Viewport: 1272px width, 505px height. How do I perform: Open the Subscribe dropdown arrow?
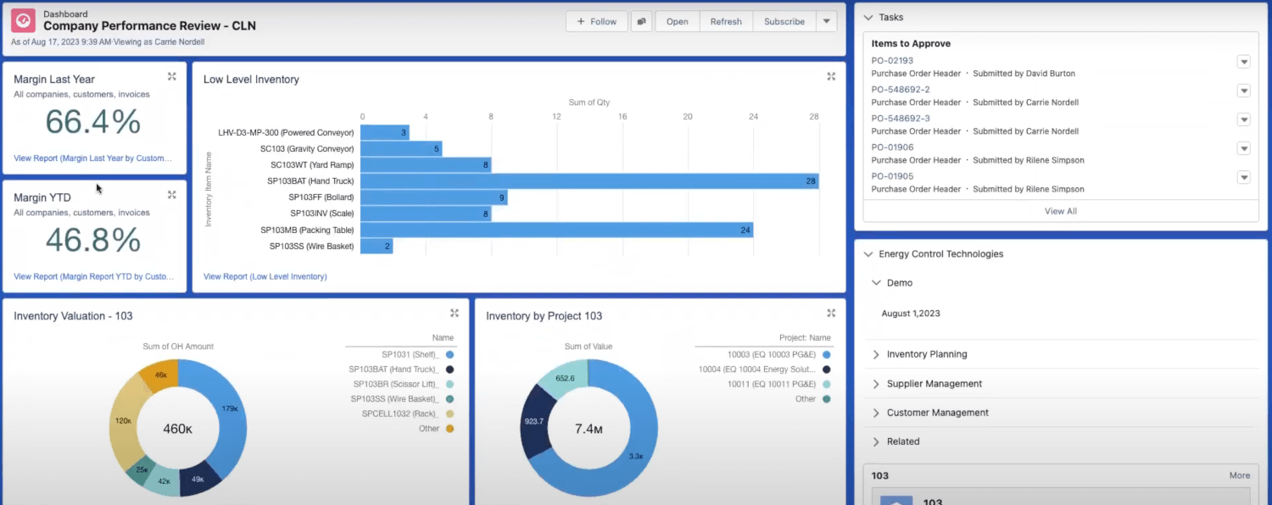tap(826, 21)
